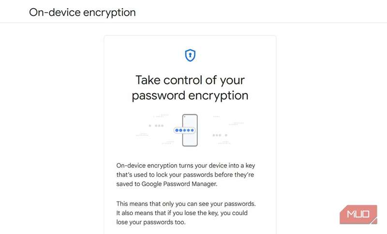Click the blue password dots pill
This screenshot has height=234, width=387.
point(185,130)
